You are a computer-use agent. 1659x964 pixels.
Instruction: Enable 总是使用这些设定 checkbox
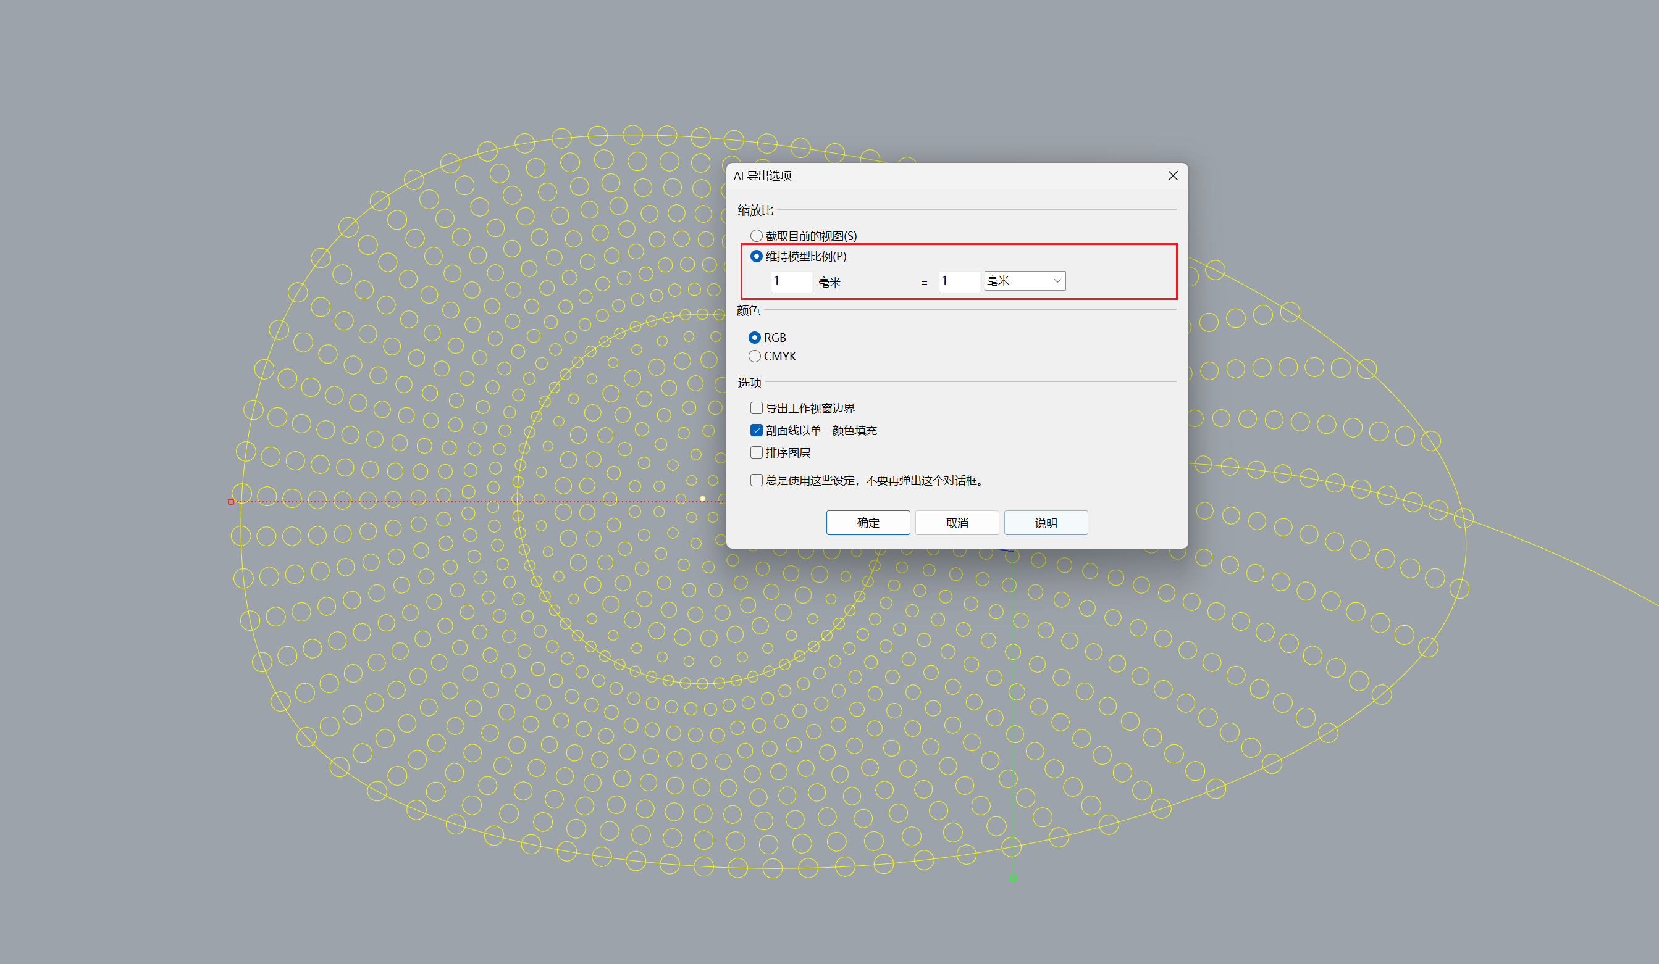click(x=757, y=480)
